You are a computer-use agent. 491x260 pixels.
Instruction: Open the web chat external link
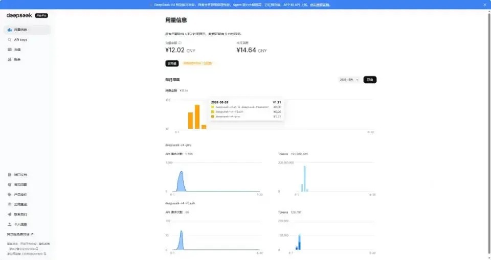pos(20,234)
